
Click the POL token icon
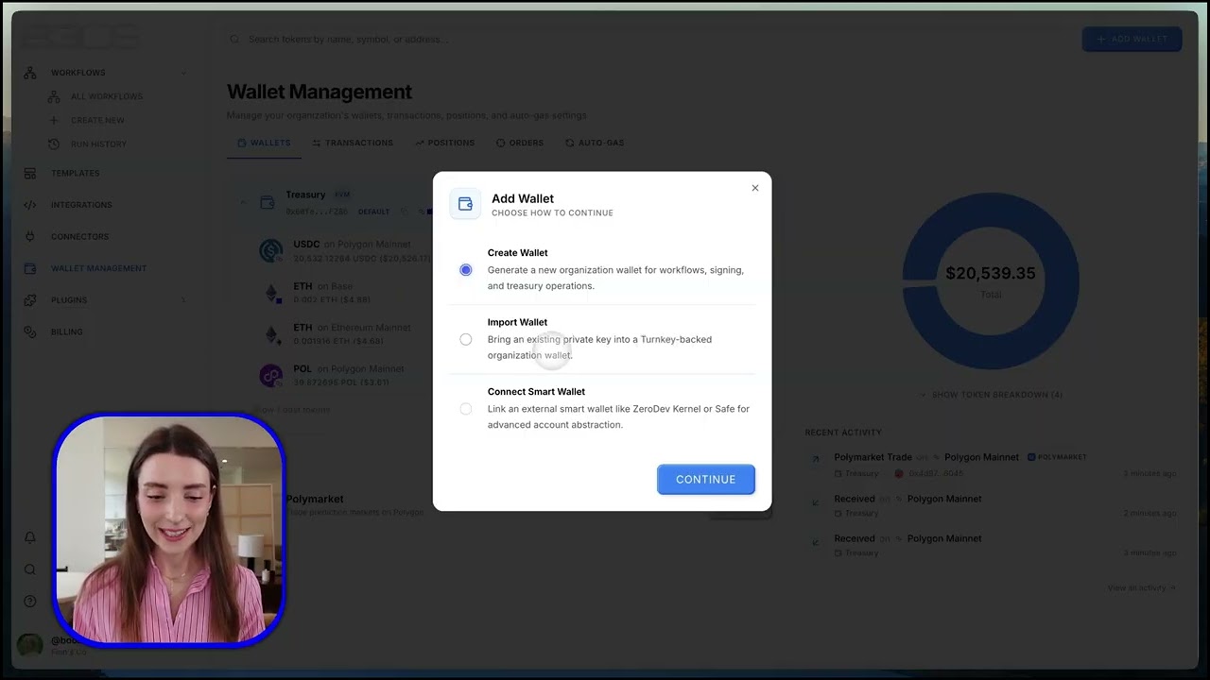point(271,375)
